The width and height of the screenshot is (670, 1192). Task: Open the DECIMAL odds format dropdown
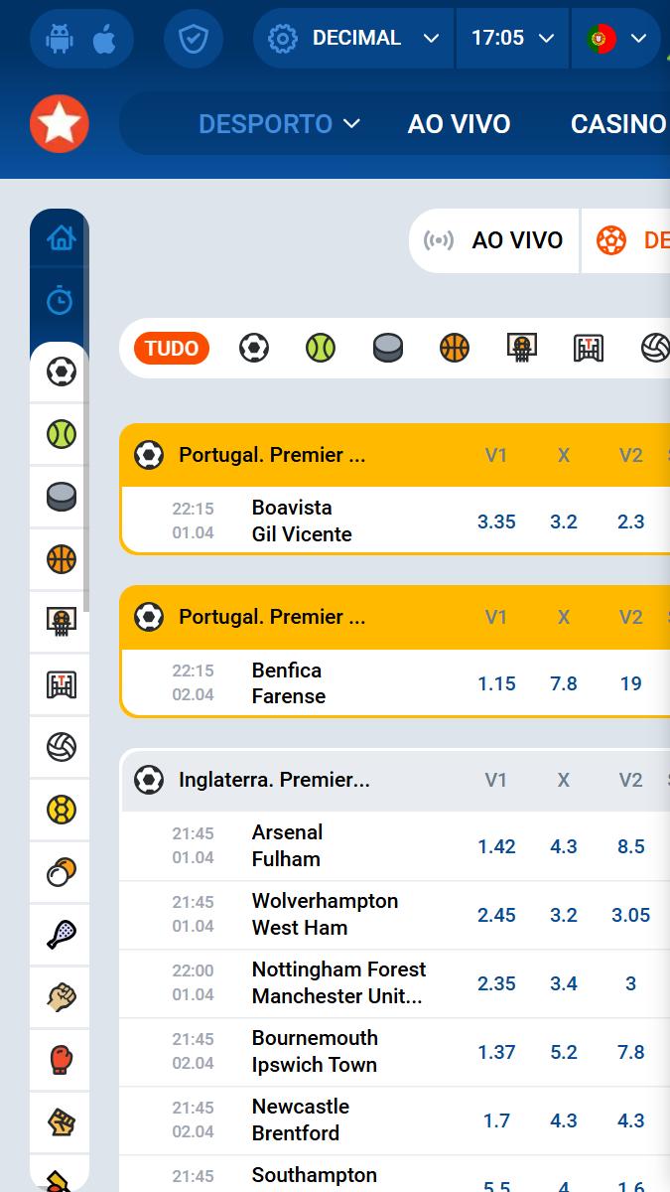coord(354,39)
